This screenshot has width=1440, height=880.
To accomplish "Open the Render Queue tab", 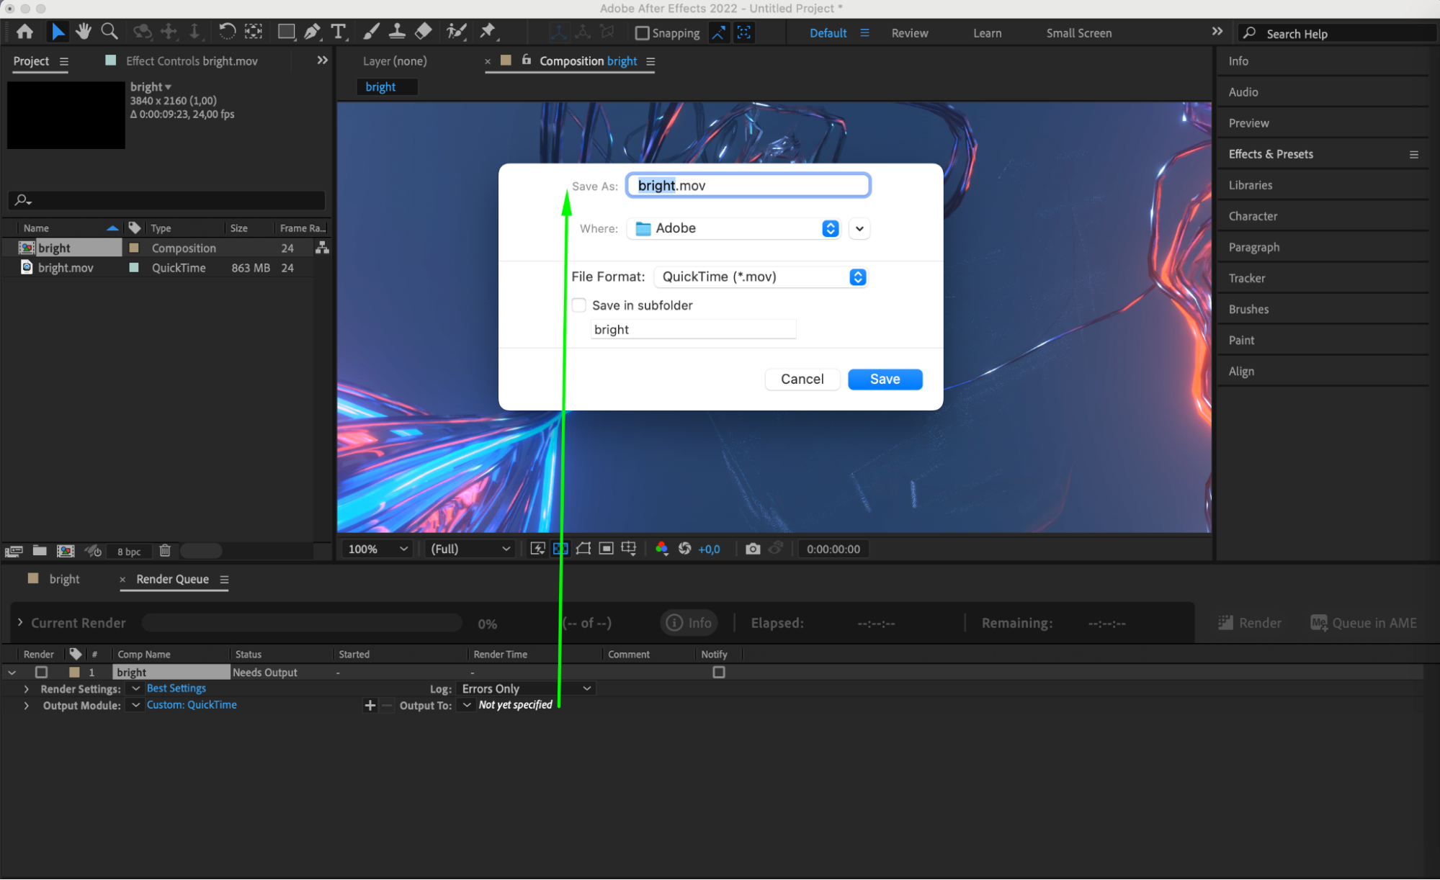I will coord(172,579).
